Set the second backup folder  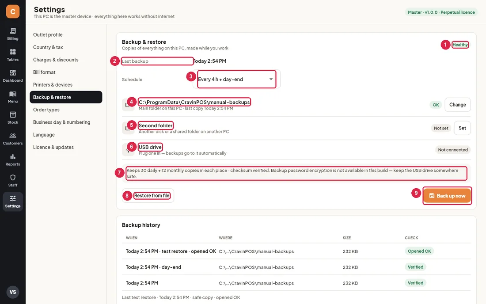pyautogui.click(x=462, y=128)
